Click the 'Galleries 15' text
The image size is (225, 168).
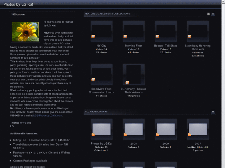(x=101, y=147)
